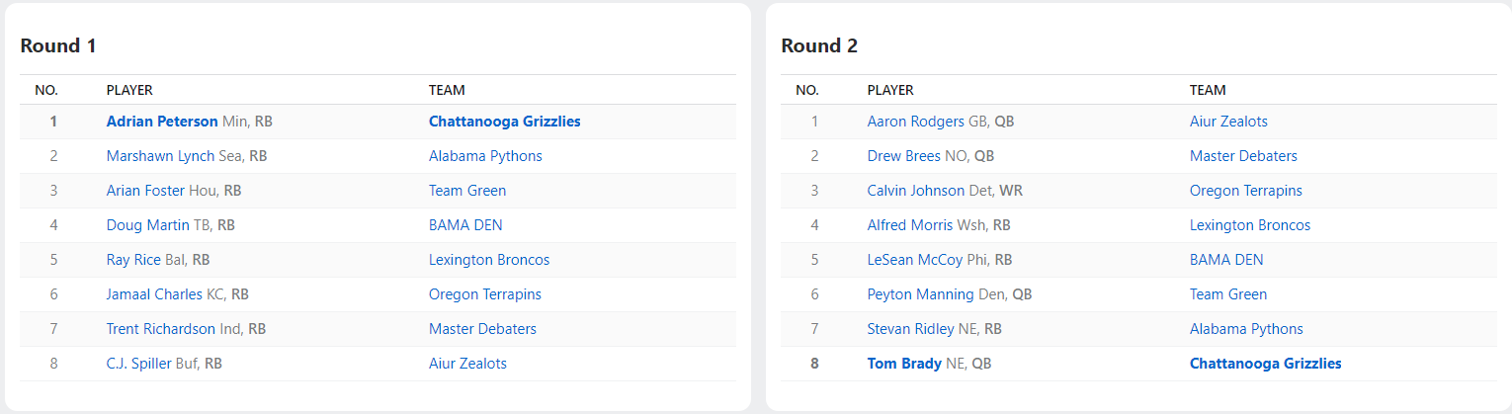Open Chattanooga Grizzlies team in Round 1

504,122
